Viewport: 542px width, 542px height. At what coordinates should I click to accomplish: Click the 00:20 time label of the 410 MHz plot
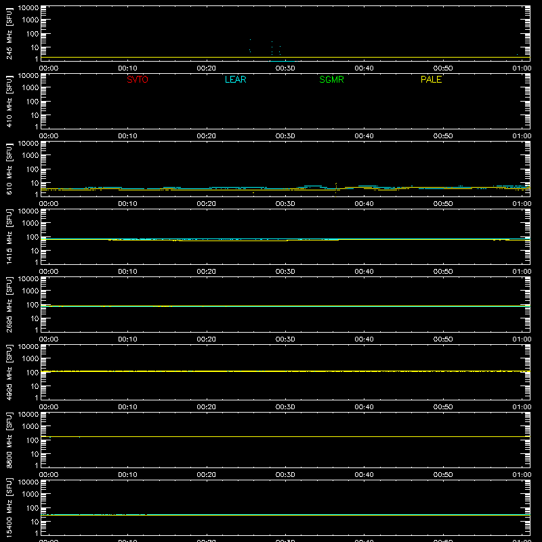pos(207,136)
